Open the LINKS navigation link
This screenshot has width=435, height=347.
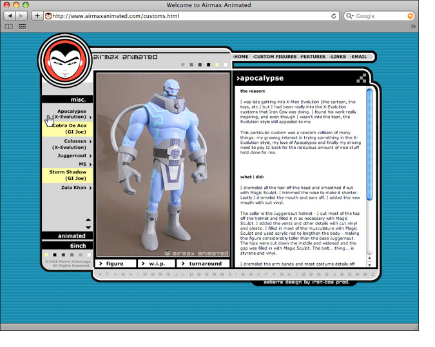[338, 57]
